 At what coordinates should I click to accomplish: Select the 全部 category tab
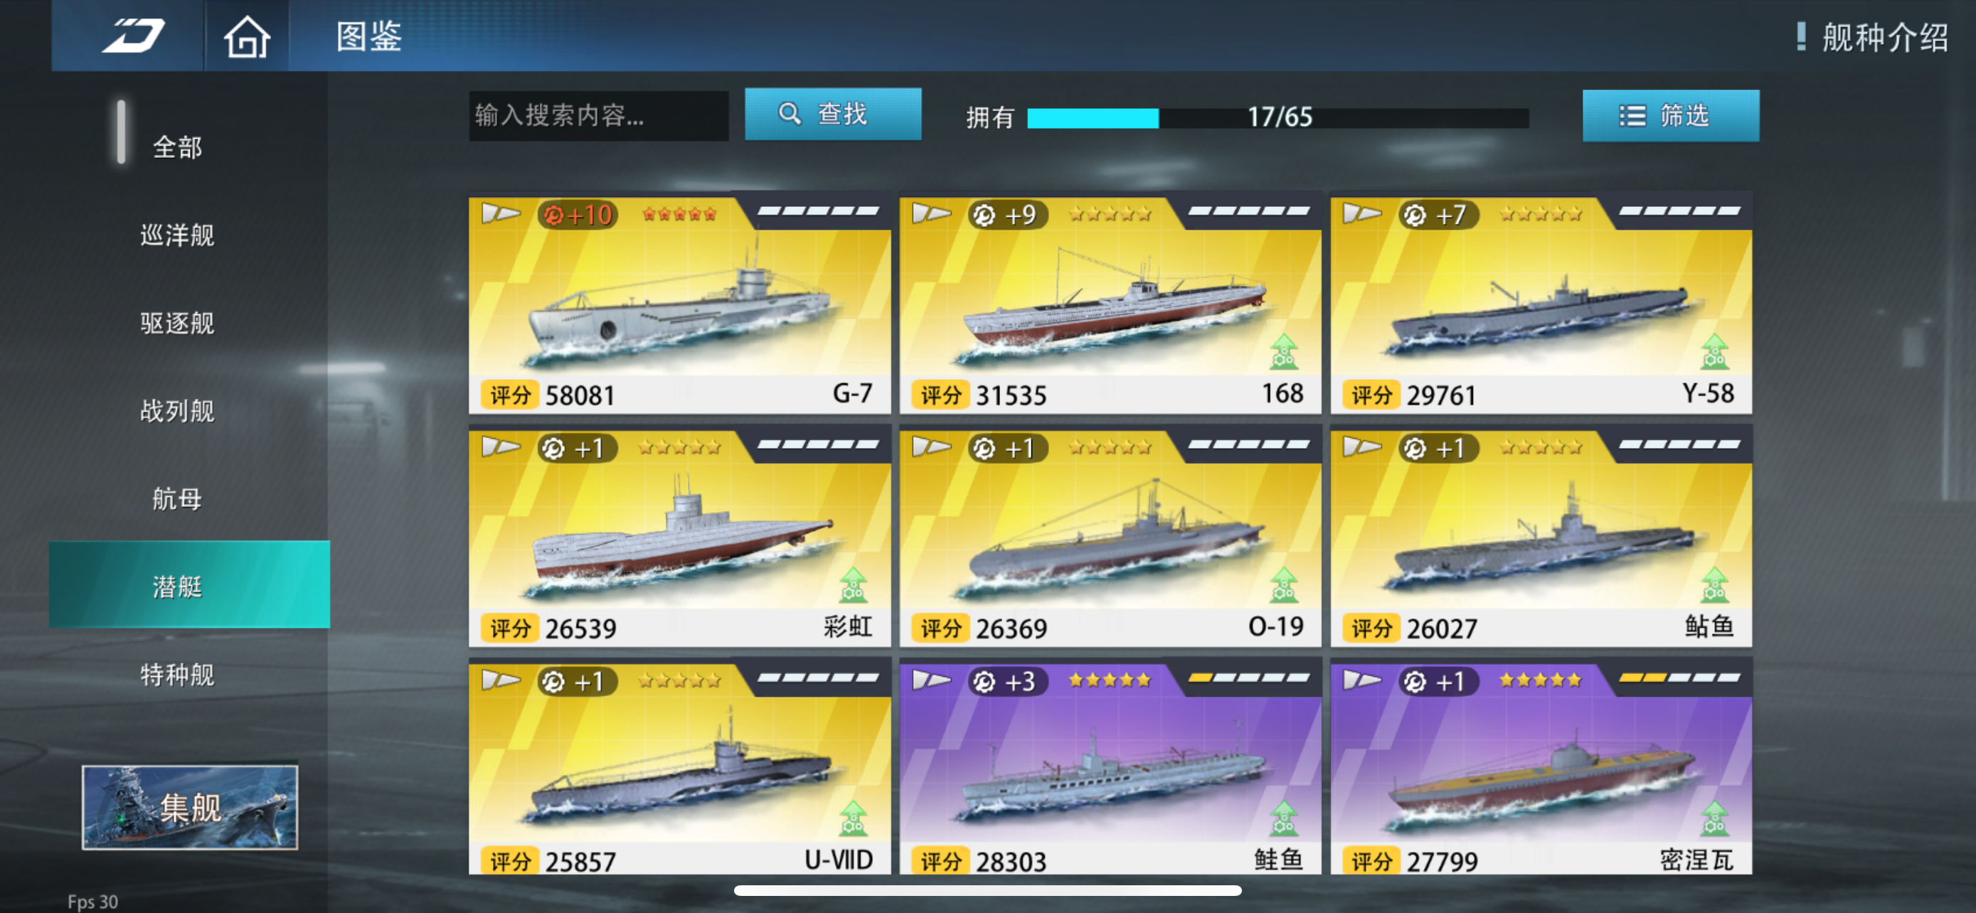pyautogui.click(x=177, y=147)
